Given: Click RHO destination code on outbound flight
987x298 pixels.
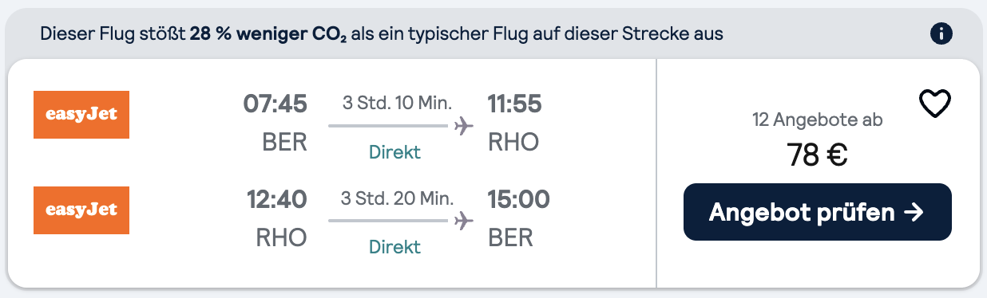Looking at the screenshot, I should 513,142.
